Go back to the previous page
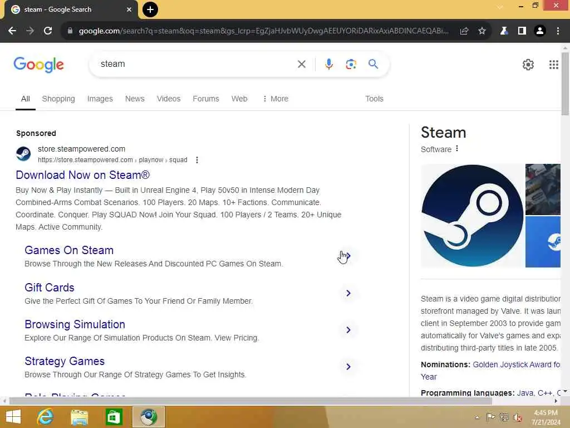This screenshot has width=570, height=428. [x=12, y=31]
